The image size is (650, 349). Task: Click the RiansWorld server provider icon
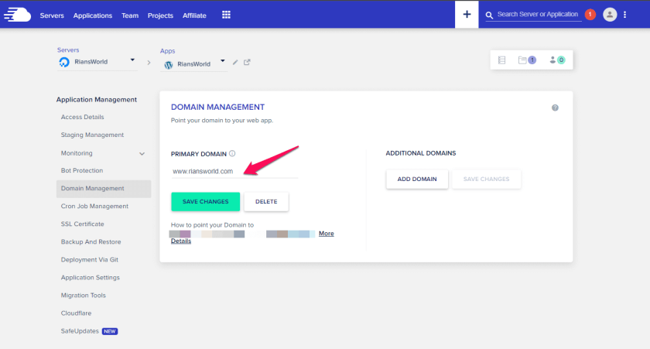tap(64, 62)
